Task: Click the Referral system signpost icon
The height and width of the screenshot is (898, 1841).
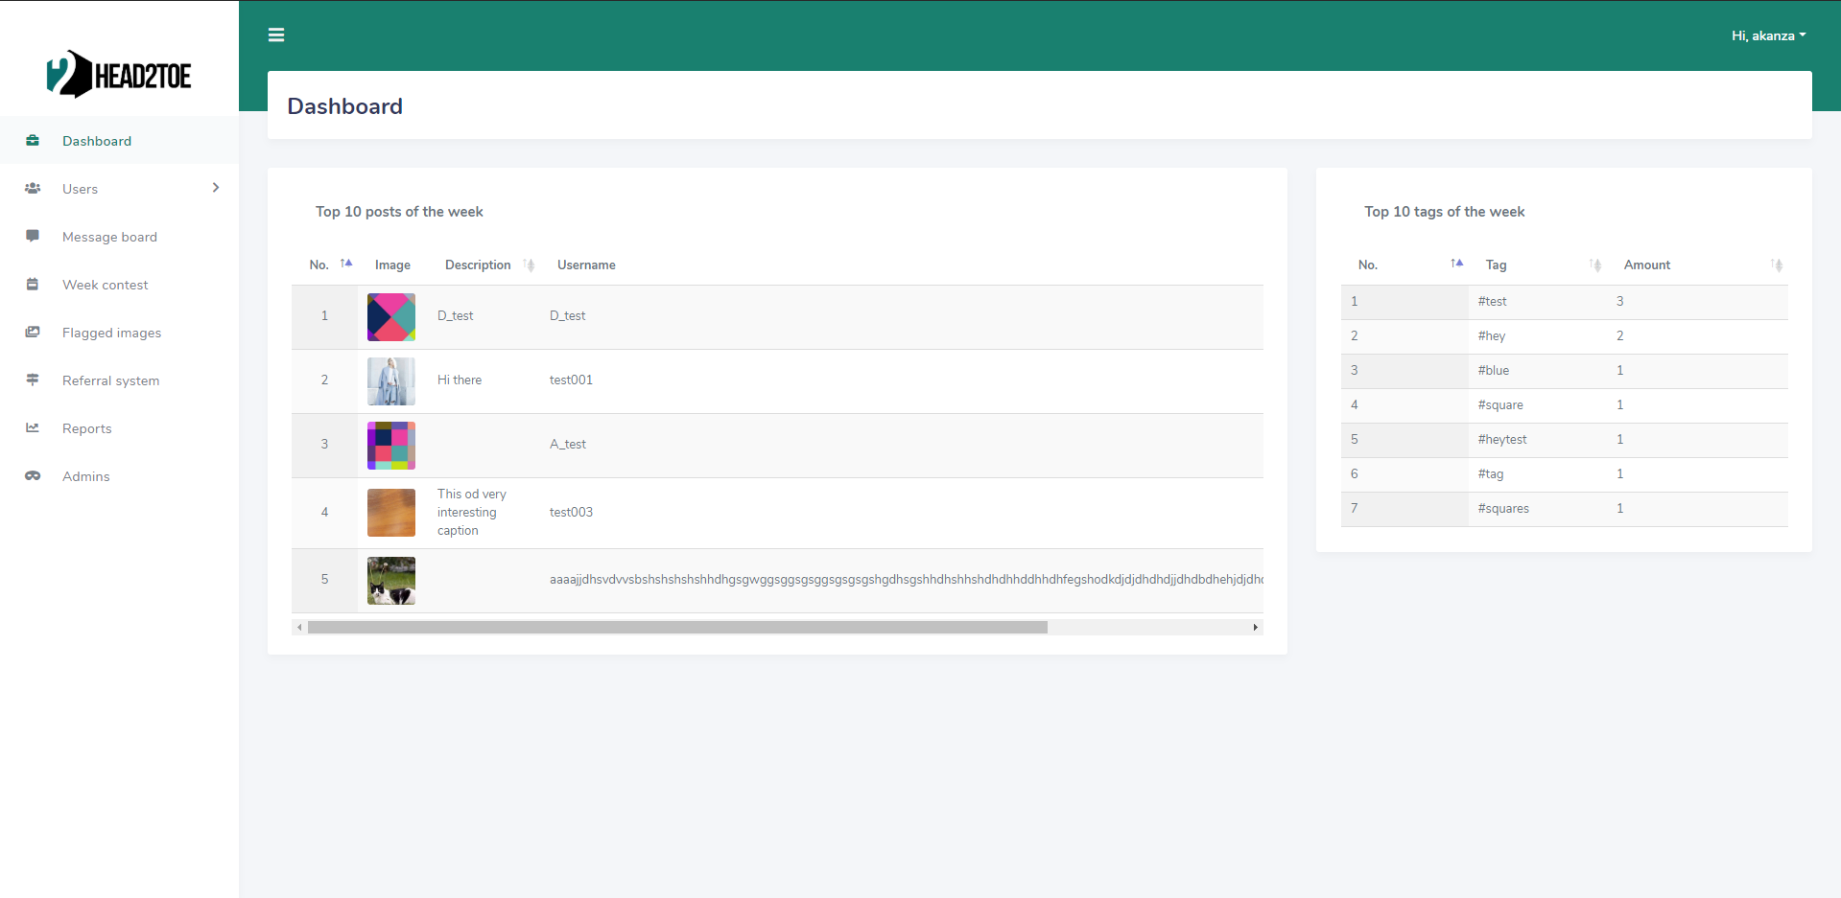Action: point(33,380)
